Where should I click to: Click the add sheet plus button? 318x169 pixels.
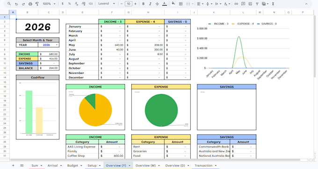(13, 165)
